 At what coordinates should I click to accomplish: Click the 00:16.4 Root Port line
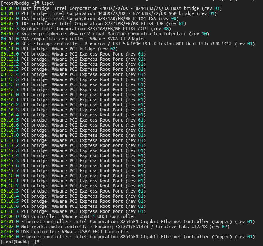tap(73, 115)
